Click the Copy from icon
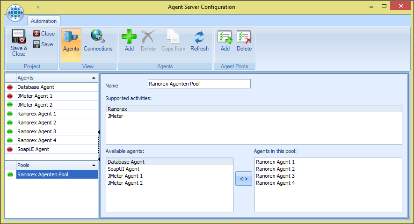Image resolution: width=414 pixels, height=224 pixels. pyautogui.click(x=173, y=36)
